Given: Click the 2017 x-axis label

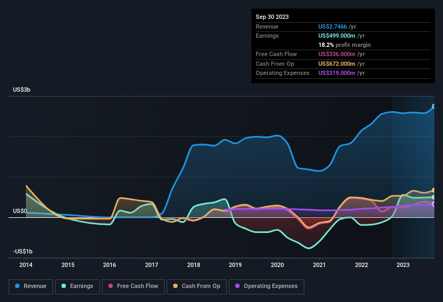Looking at the screenshot, I should point(152,265).
